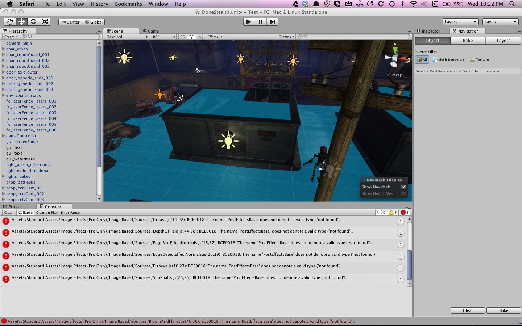Click the scene orientation gizmo

395,58
